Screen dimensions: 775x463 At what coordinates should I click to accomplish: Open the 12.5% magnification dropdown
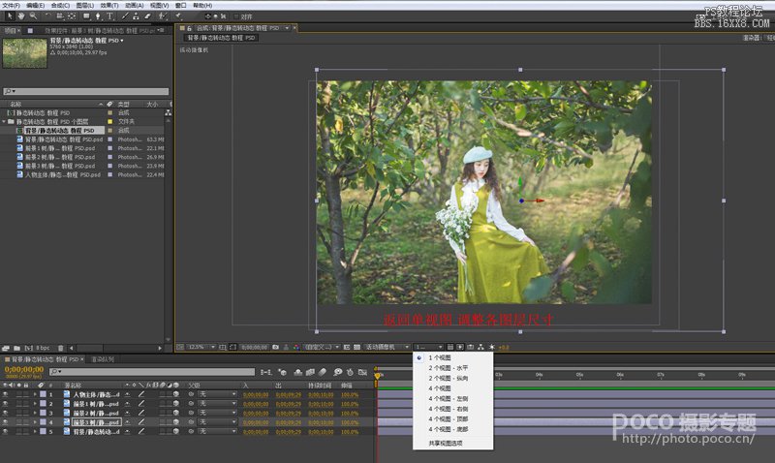pyautogui.click(x=201, y=347)
